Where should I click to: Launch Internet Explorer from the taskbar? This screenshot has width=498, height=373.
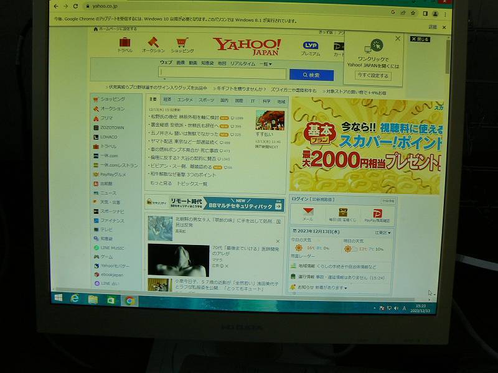click(x=75, y=298)
